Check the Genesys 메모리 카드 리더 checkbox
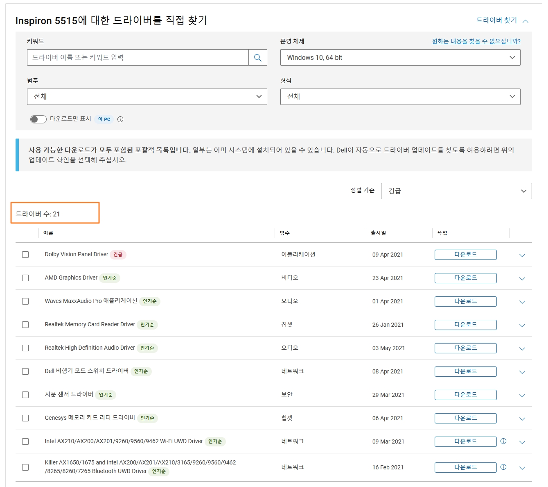This screenshot has height=487, width=548. [25, 418]
